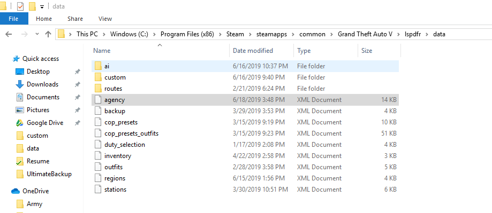Select the backup XML file icon

click(98, 111)
